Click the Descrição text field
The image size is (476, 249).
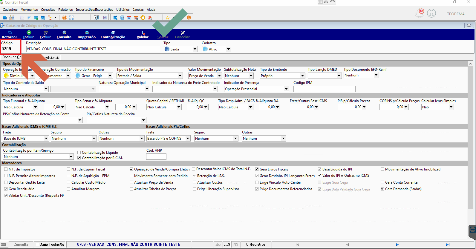(93, 49)
